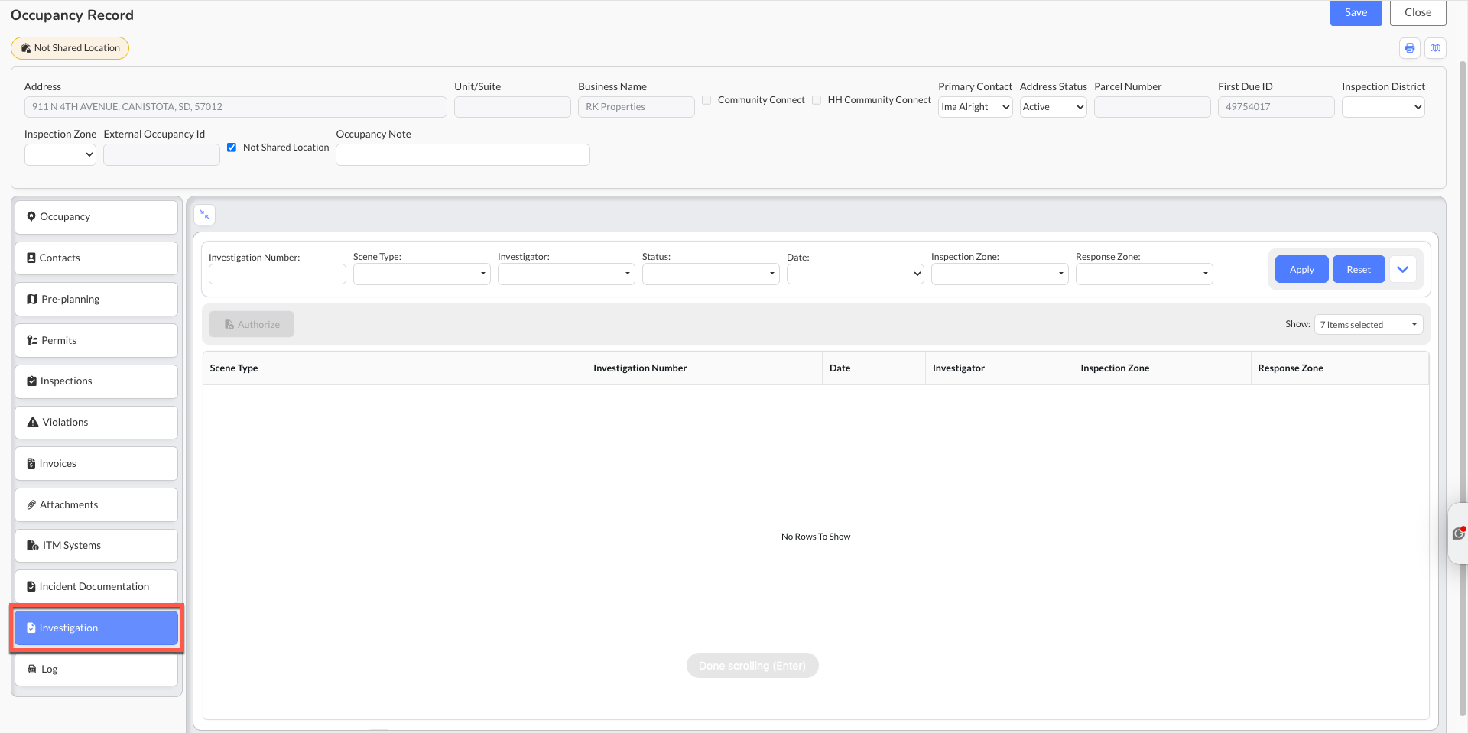Image resolution: width=1468 pixels, height=733 pixels.
Task: Click the Apply filter button
Action: 1301,270
